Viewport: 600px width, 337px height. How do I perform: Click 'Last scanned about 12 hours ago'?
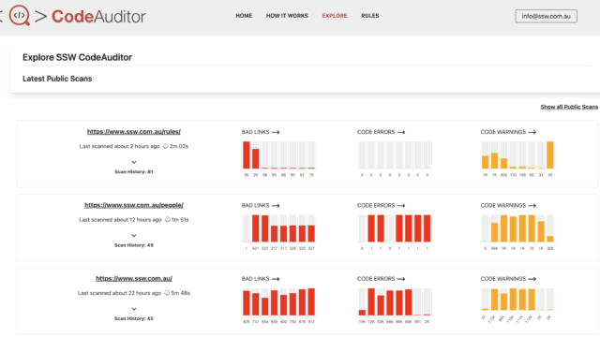[x=120, y=219]
